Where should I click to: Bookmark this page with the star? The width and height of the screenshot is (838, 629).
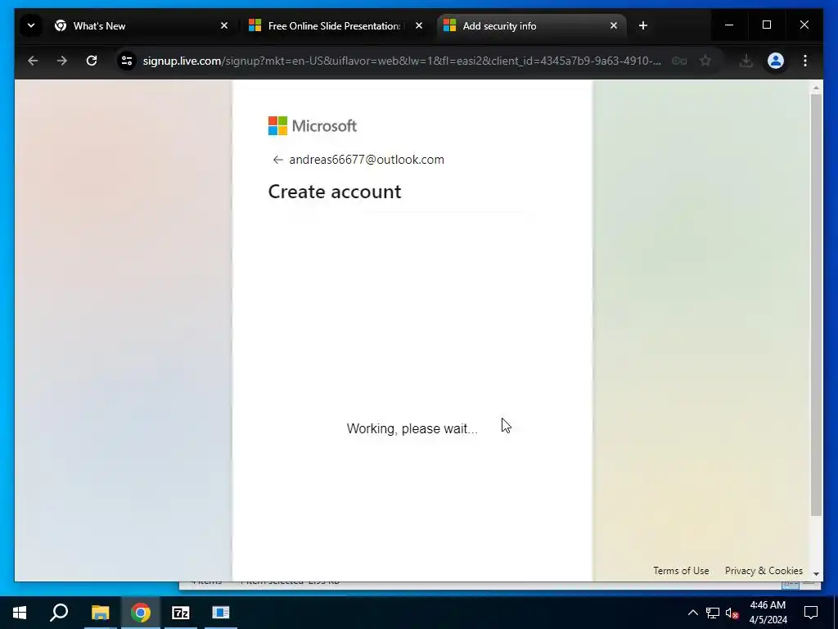click(x=705, y=61)
